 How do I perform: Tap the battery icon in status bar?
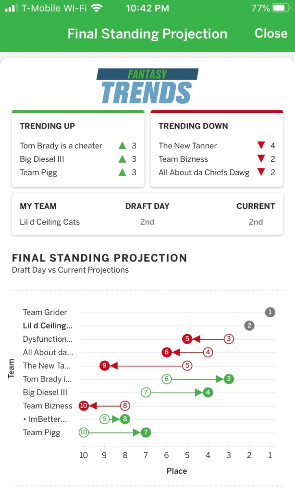(280, 8)
